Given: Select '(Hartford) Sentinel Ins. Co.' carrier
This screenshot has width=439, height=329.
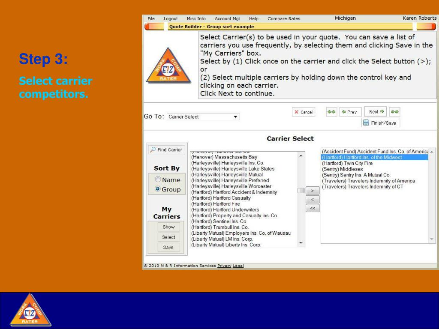Looking at the screenshot, I should pos(244,221).
